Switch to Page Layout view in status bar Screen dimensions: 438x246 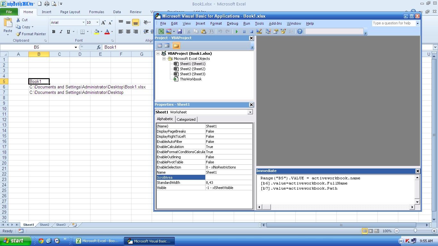pyautogui.click(x=371, y=231)
